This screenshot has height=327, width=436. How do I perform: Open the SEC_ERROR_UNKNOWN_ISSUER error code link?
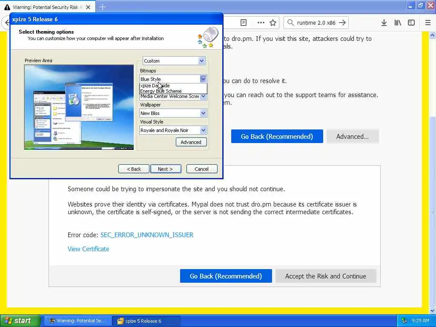coord(147,235)
